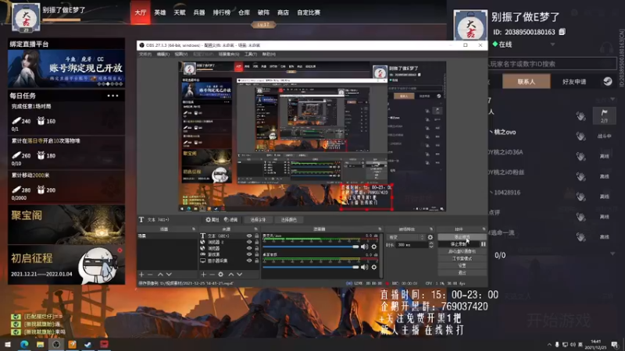Toggle the lock on 浏览器 2 source

(257, 242)
